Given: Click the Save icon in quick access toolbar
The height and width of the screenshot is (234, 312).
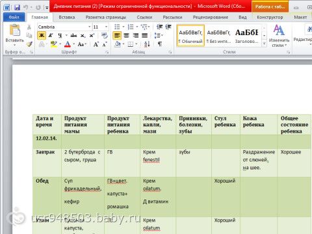Looking at the screenshot, I should [x=17, y=8].
